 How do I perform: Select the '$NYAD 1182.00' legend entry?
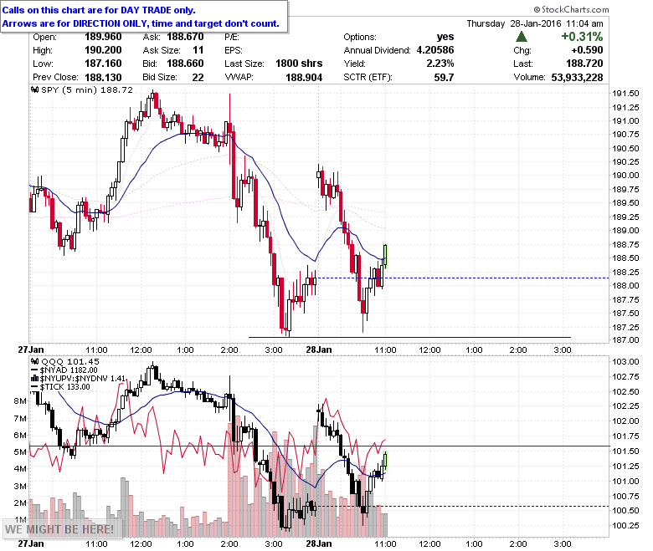[x=69, y=370]
